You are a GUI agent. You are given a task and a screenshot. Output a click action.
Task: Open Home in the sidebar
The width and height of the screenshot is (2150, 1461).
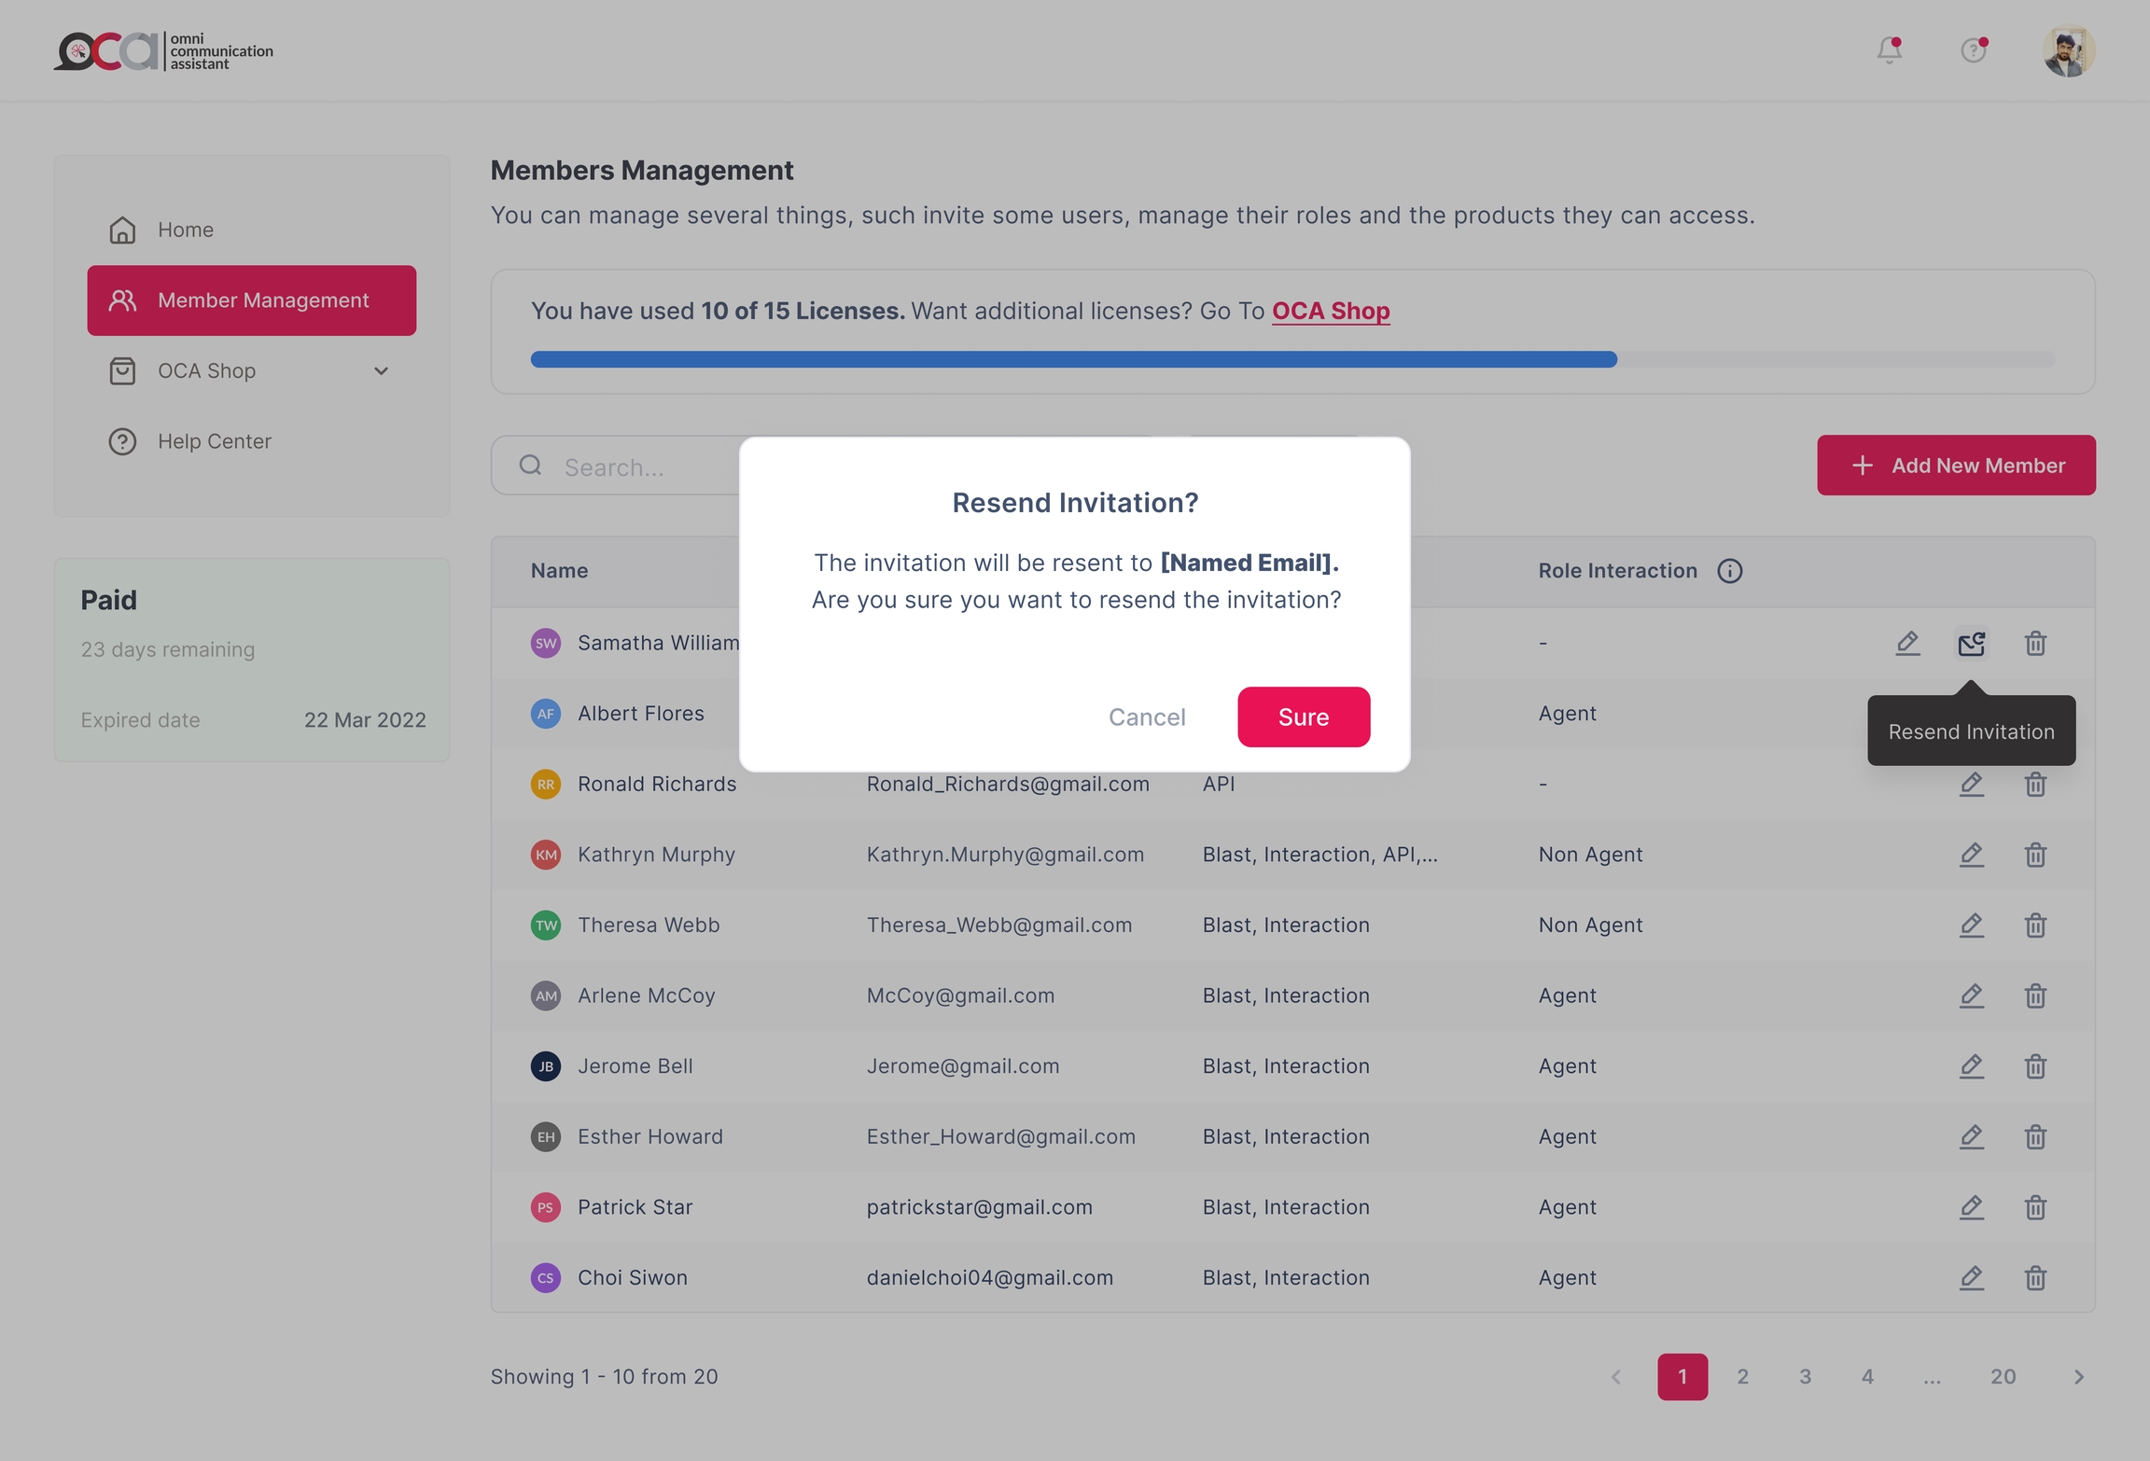coord(185,230)
